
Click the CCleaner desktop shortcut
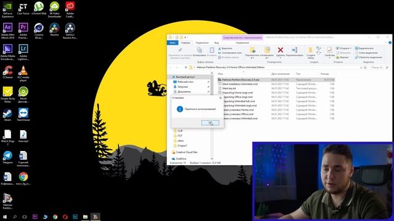click(x=7, y=72)
